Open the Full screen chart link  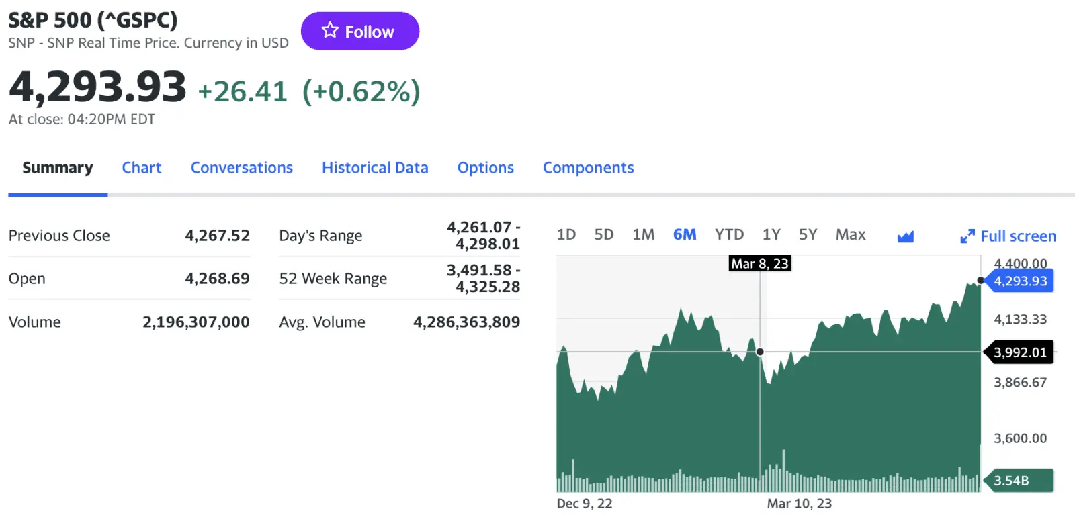tap(1018, 236)
